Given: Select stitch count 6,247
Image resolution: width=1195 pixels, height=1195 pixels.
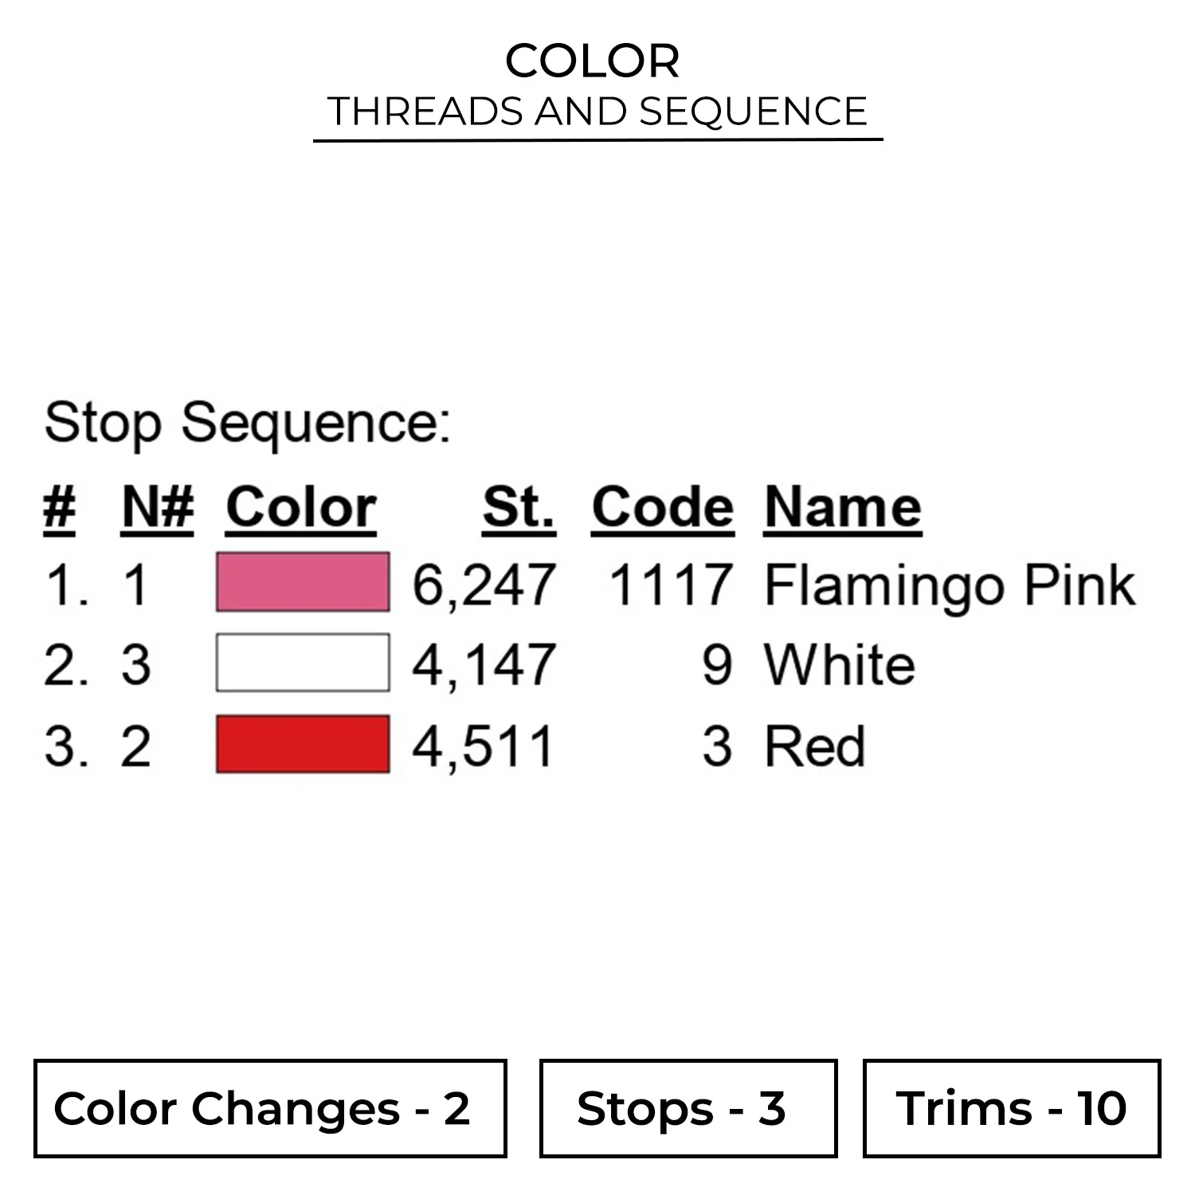Looking at the screenshot, I should click(484, 586).
